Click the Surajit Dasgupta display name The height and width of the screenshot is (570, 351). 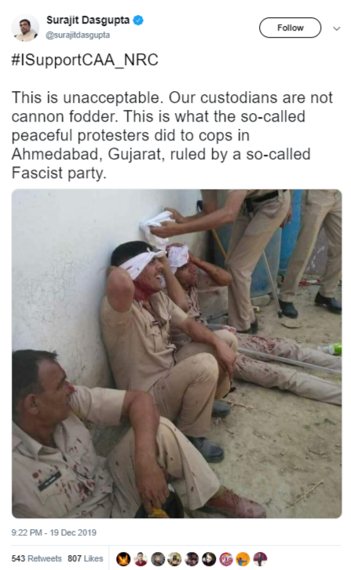click(x=88, y=20)
